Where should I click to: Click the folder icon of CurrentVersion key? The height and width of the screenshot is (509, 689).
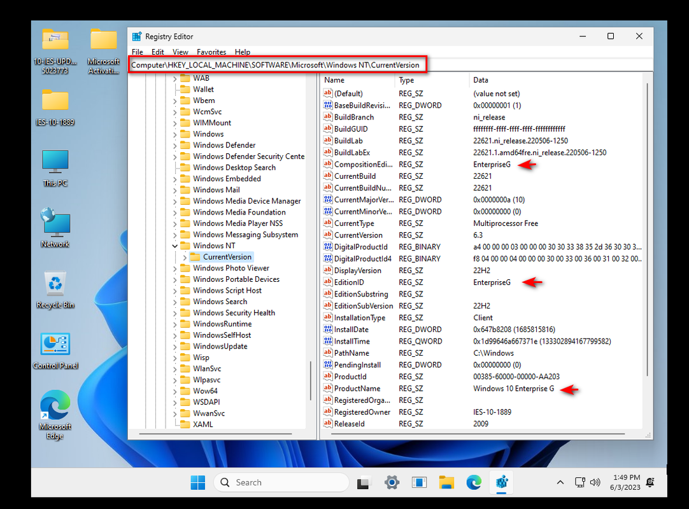pyautogui.click(x=195, y=257)
